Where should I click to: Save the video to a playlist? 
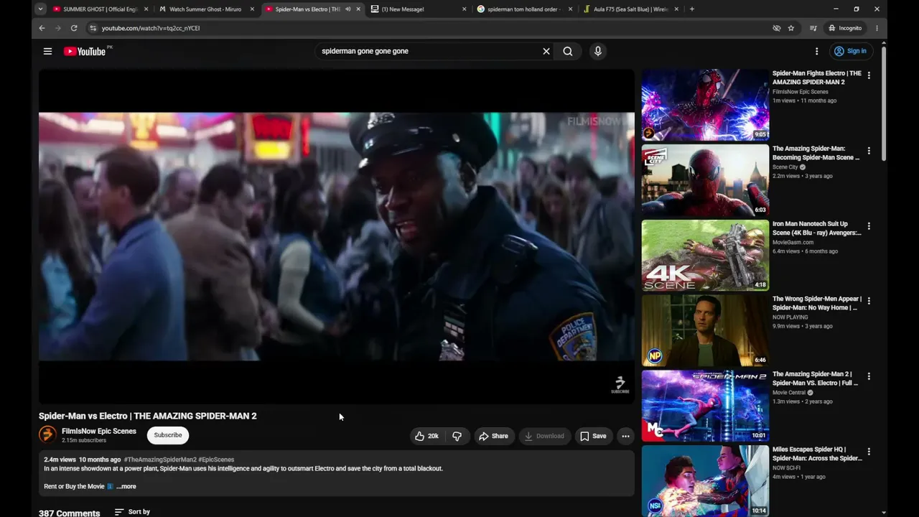[x=594, y=436]
